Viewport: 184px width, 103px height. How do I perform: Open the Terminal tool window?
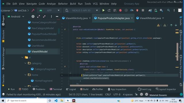tap(56, 89)
